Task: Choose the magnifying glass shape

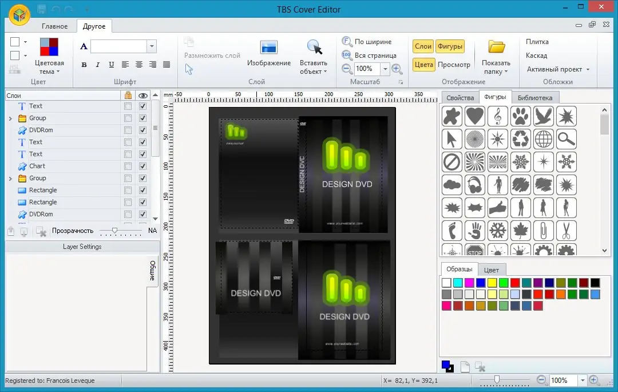Action: (x=566, y=139)
